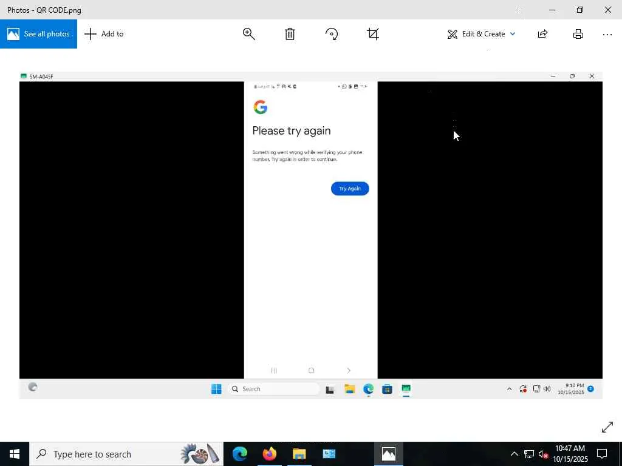Close the Photos window
This screenshot has width=622, height=466.
pyautogui.click(x=607, y=10)
